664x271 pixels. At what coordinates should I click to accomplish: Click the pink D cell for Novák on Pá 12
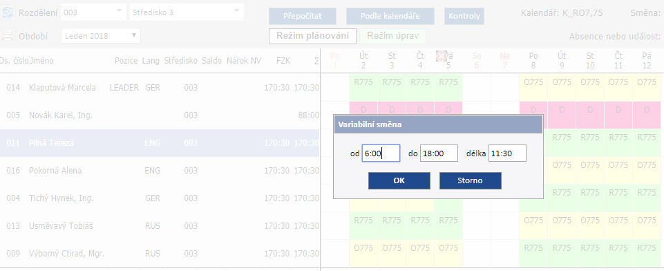pyautogui.click(x=647, y=115)
